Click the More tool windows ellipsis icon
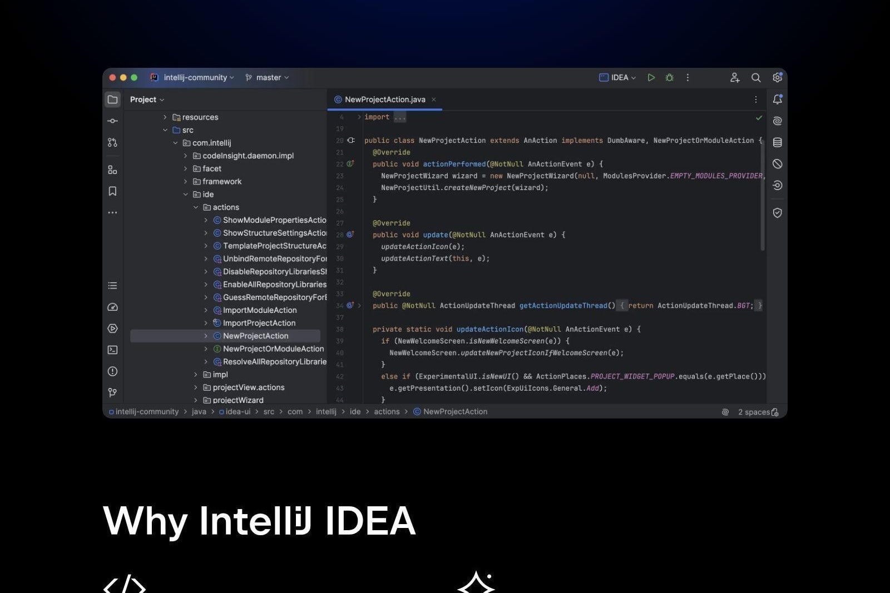 112,212
